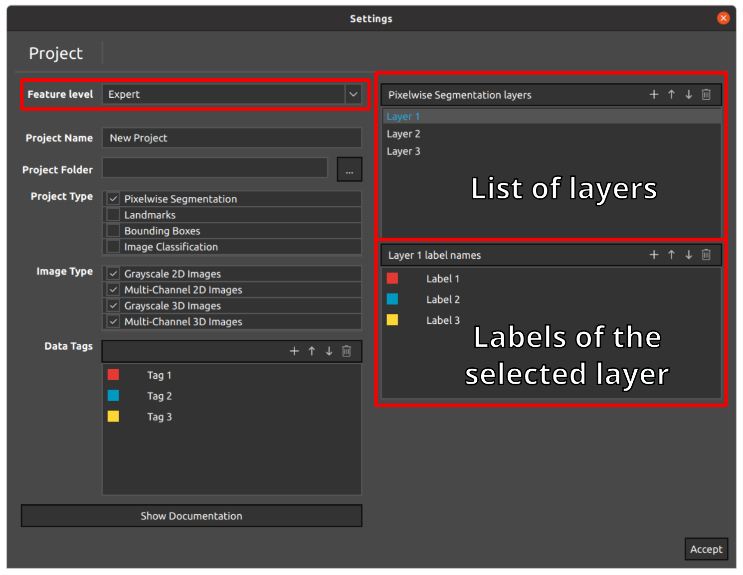Toggle Multi-Channel 3D Images checkbox

point(114,321)
